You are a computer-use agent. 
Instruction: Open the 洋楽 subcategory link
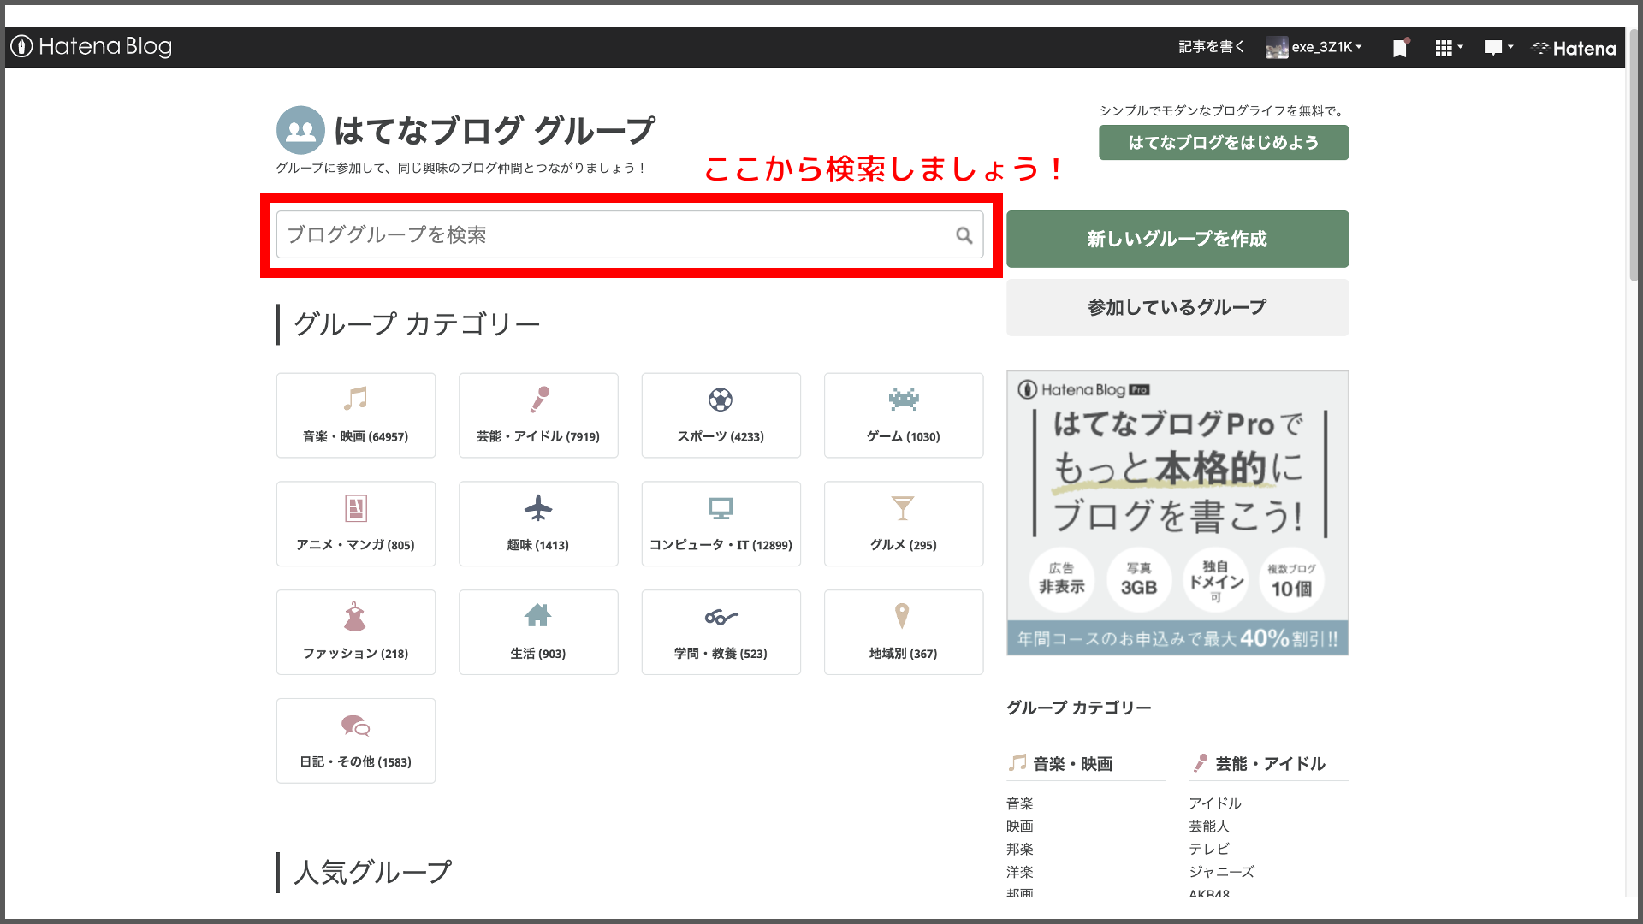1020,872
